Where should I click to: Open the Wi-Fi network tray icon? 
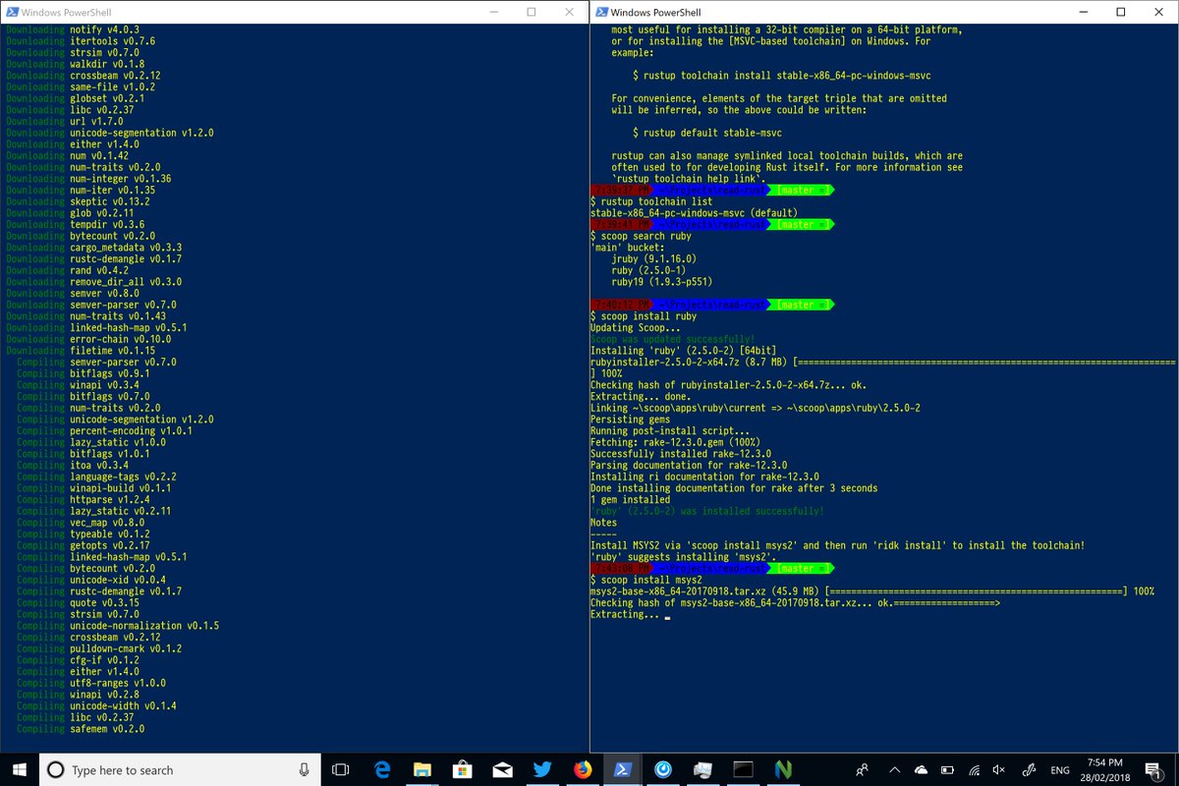click(x=974, y=770)
